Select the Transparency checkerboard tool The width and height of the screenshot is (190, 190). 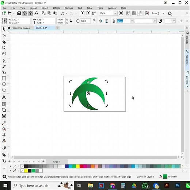pos(4,116)
